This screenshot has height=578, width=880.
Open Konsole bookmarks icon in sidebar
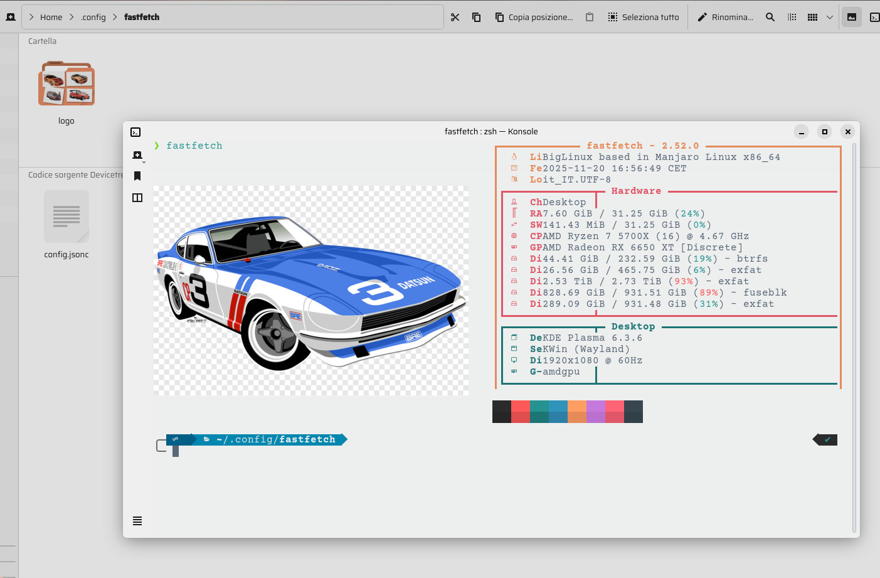(x=137, y=176)
